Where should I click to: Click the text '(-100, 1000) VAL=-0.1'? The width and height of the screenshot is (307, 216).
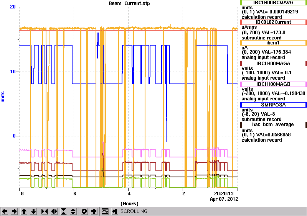click(x=266, y=73)
